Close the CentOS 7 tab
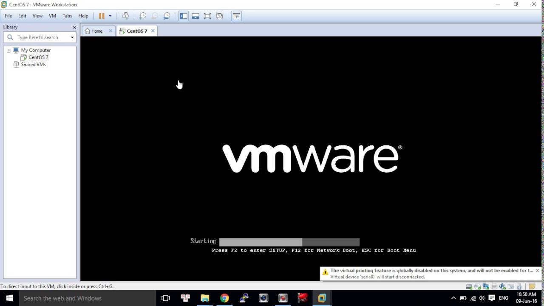The image size is (544, 306). pos(153,31)
